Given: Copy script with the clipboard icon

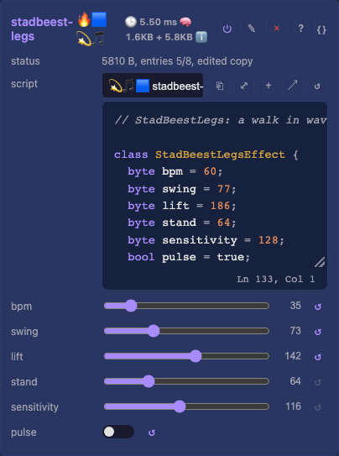Looking at the screenshot, I should pos(220,86).
